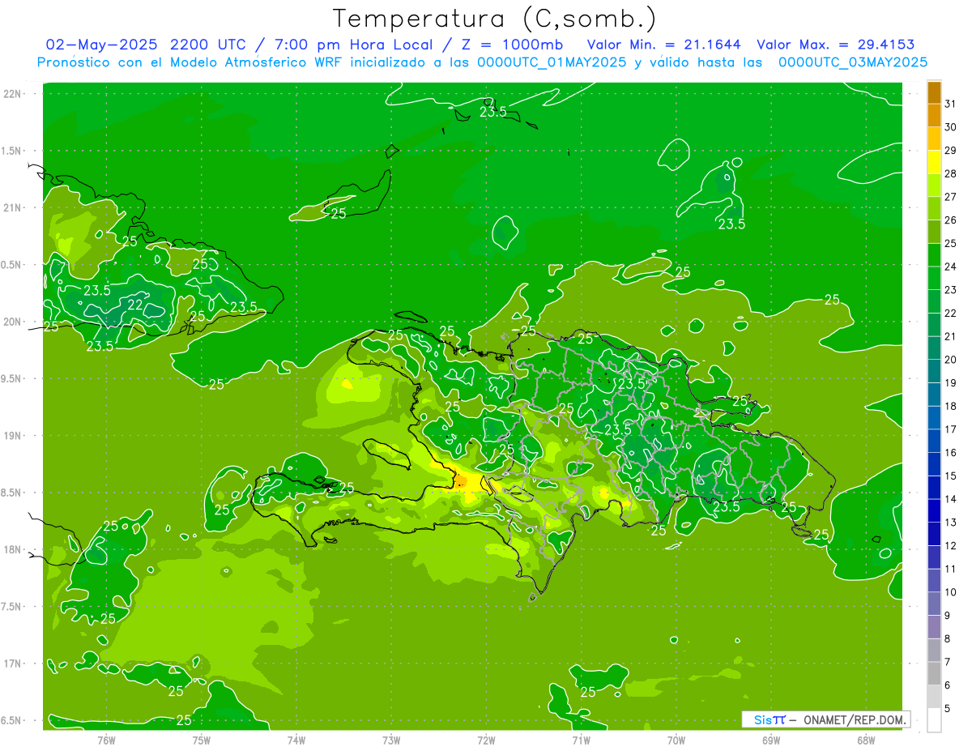Pick the purple swatch between 9 and 10

tap(934, 604)
